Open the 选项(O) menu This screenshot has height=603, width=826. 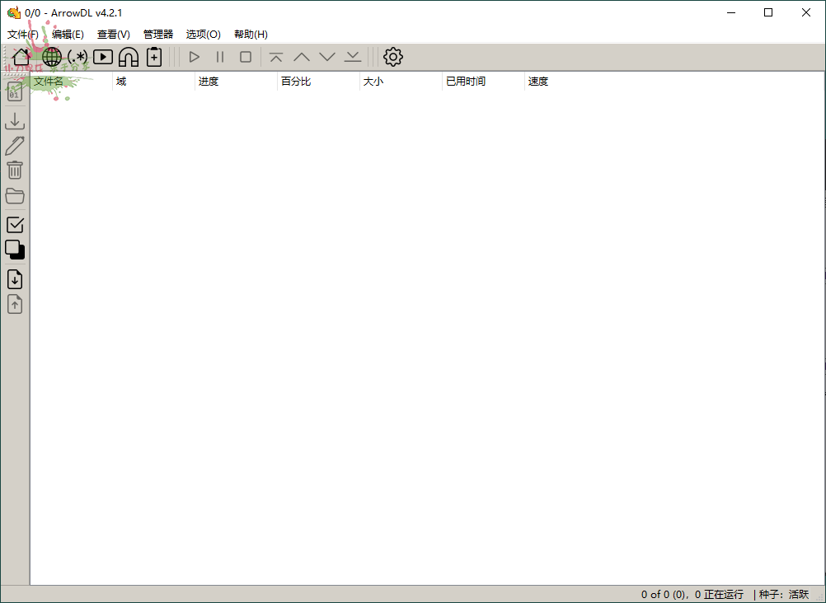tap(203, 35)
